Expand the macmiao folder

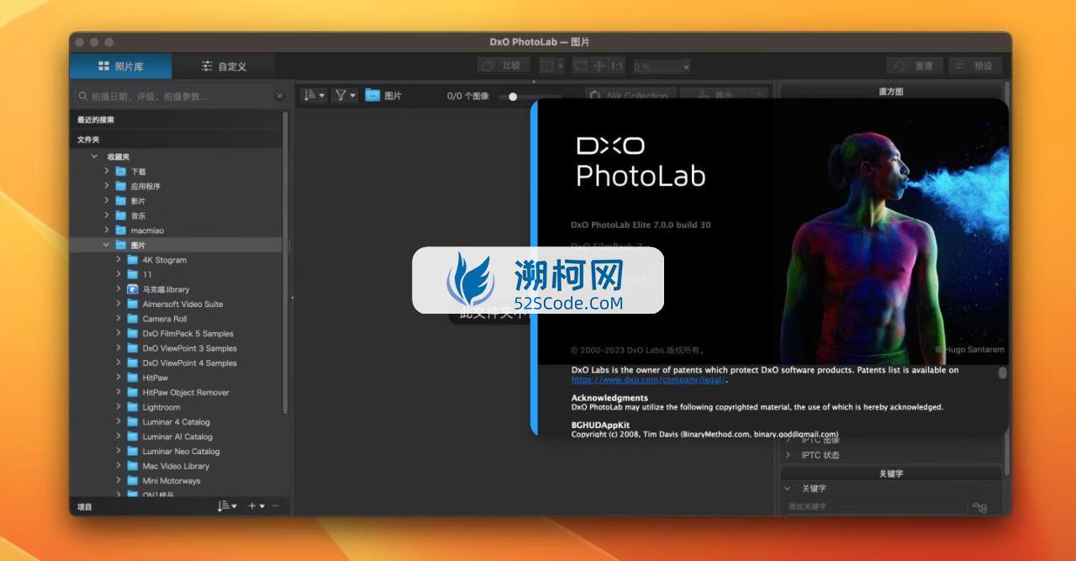pyautogui.click(x=107, y=230)
